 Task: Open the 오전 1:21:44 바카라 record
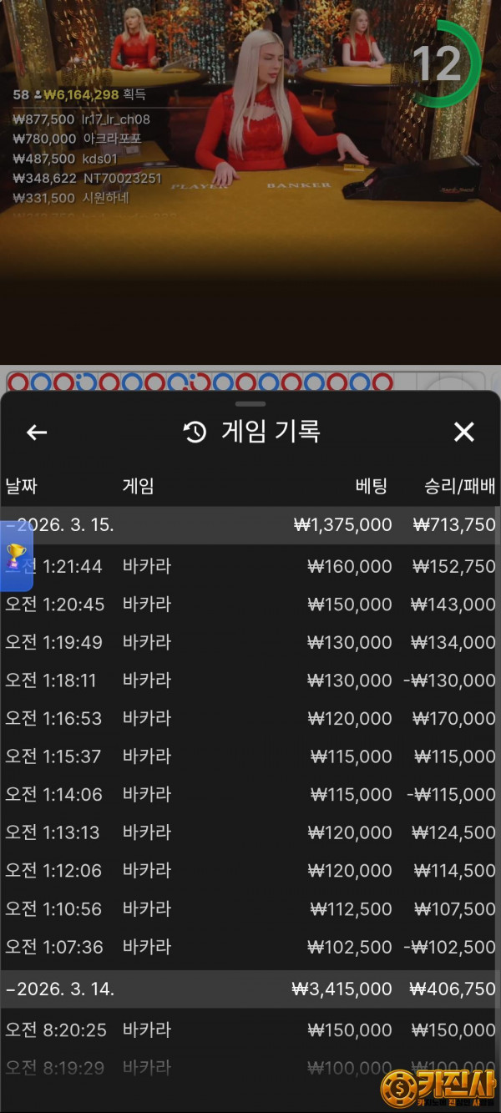coord(250,566)
